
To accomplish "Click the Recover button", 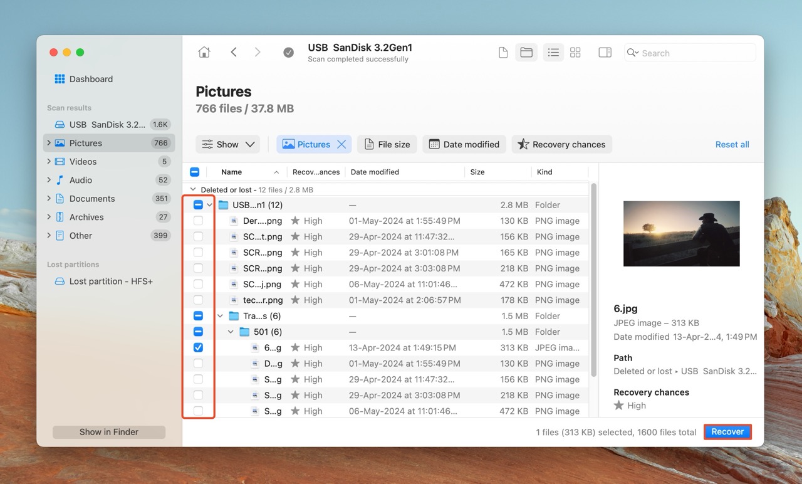I will [727, 432].
